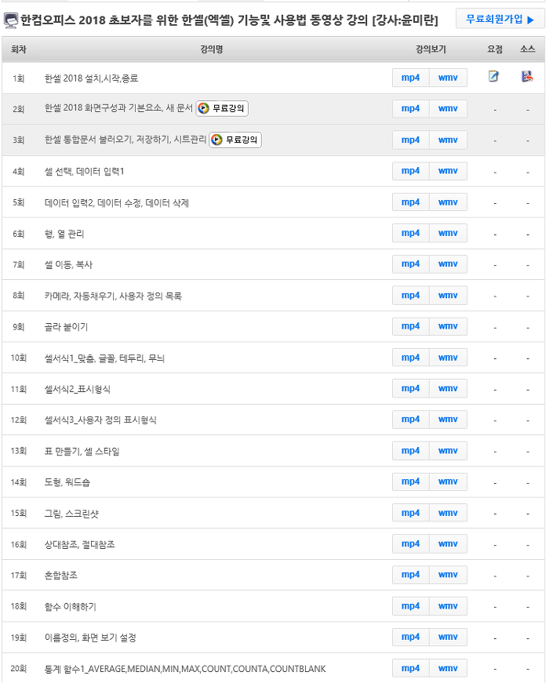Screen dimensions: 549x683
Task: Play lesson 15 in wmv format
Action: (x=448, y=513)
